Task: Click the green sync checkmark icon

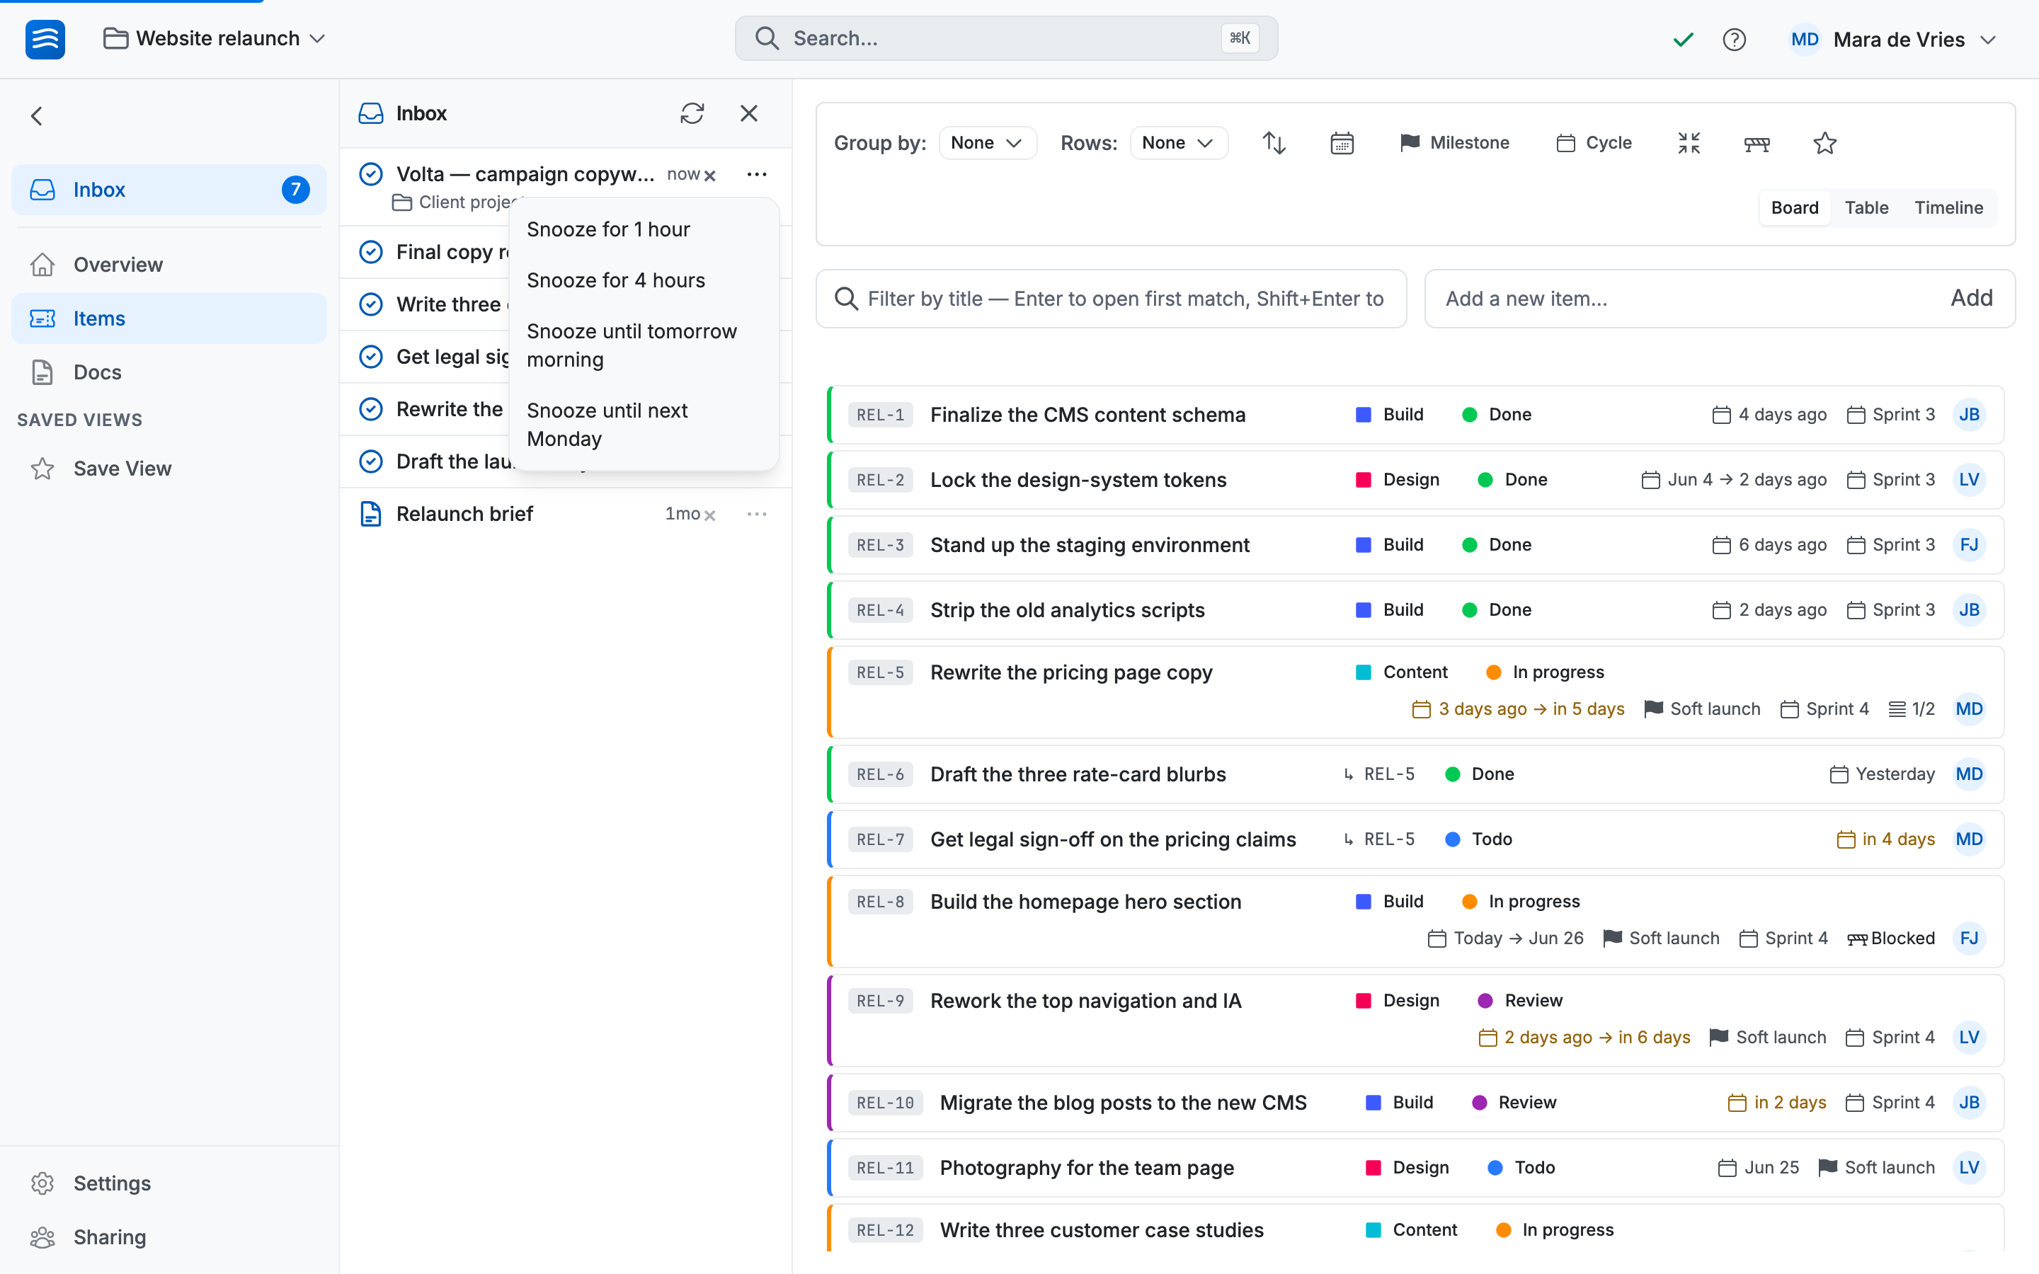Action: [1683, 40]
